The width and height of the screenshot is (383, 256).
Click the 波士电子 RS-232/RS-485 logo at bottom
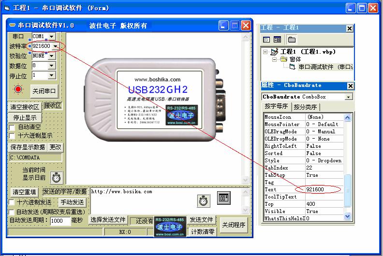169,227
